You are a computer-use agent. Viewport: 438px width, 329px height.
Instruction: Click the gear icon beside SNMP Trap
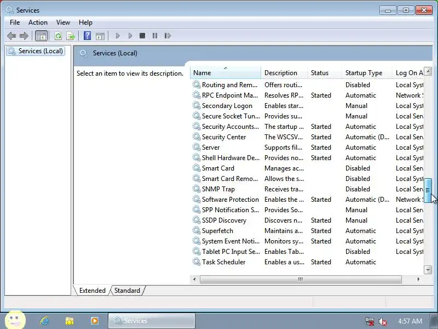(197, 189)
